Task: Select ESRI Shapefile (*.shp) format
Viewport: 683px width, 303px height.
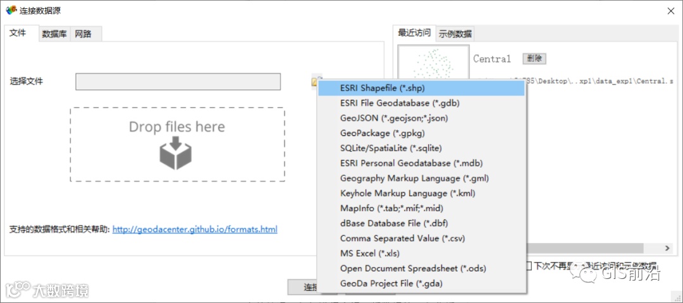Action: point(421,88)
